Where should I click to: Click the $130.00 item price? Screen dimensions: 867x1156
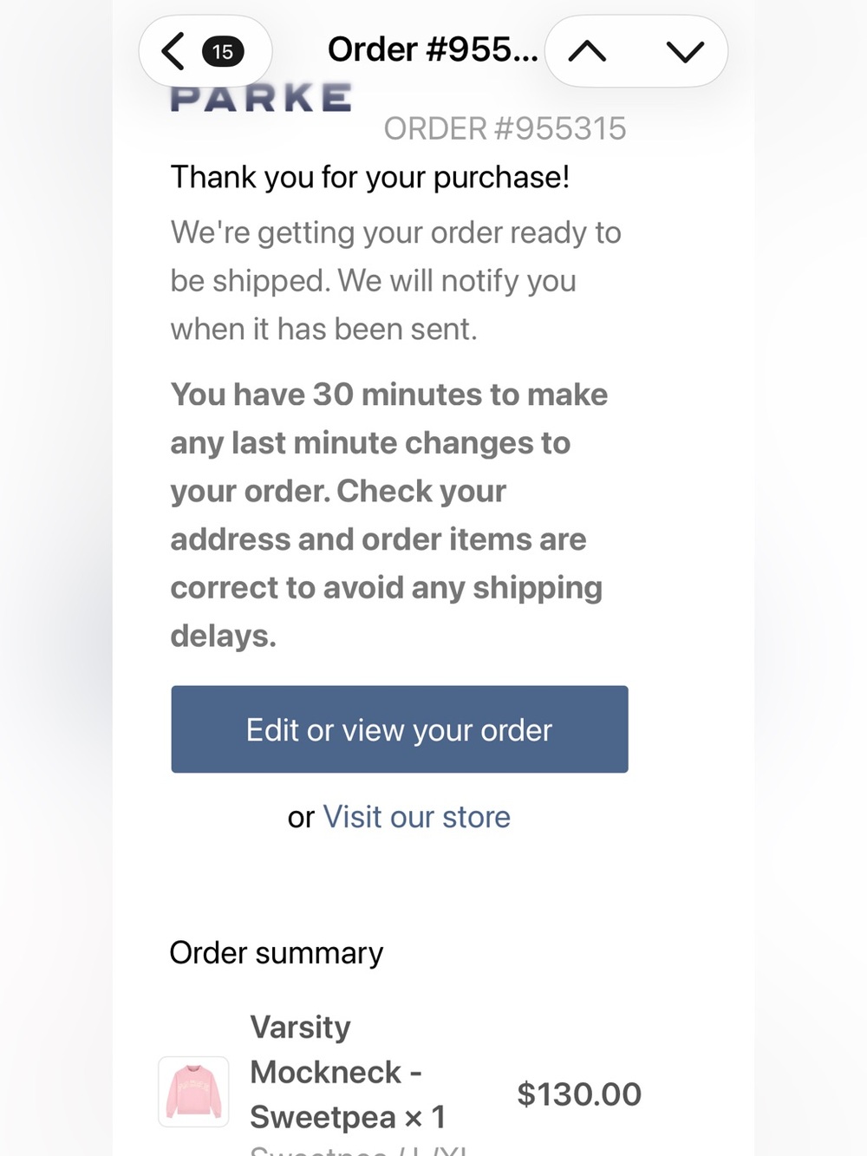[579, 1094]
